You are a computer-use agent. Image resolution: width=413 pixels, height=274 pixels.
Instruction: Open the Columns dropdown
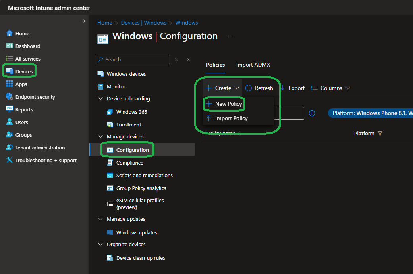[330, 88]
